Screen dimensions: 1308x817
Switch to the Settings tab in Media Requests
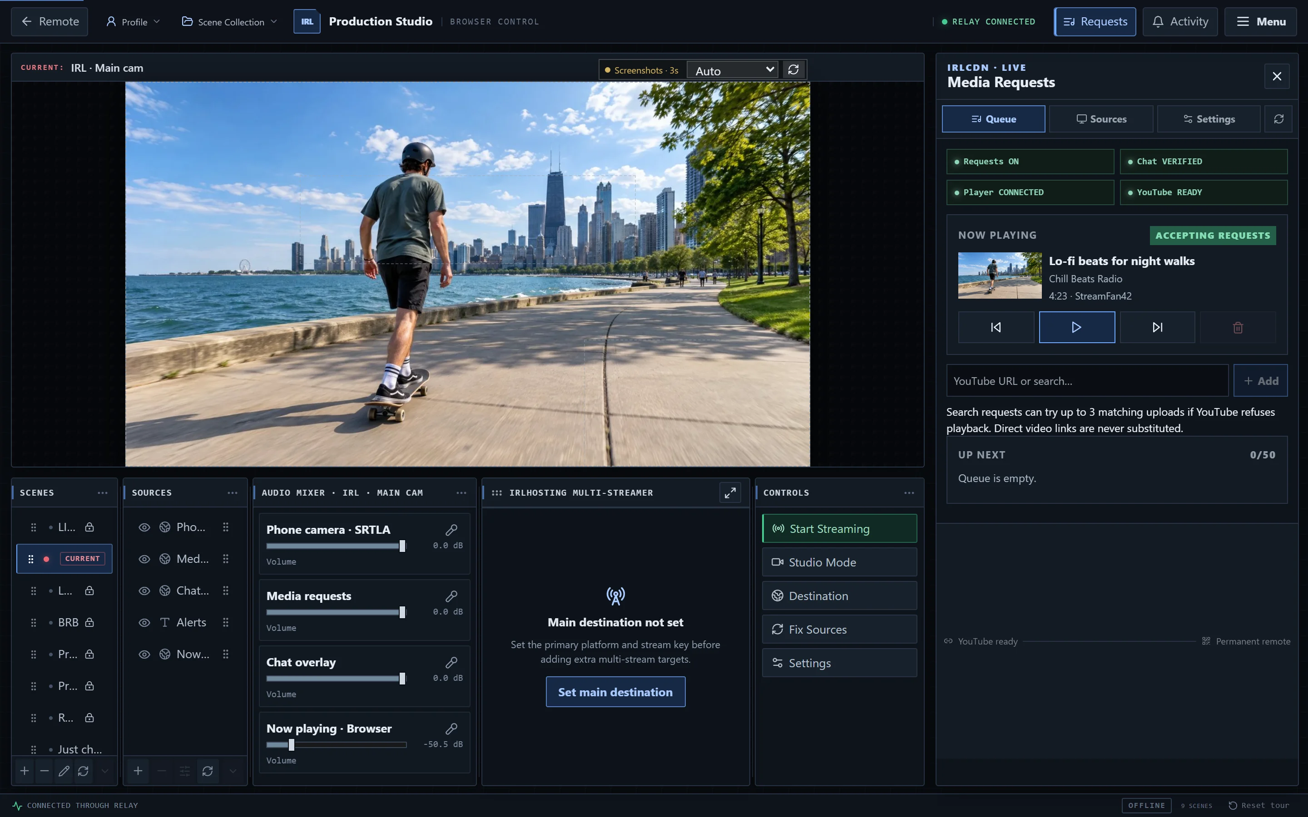[1209, 119]
